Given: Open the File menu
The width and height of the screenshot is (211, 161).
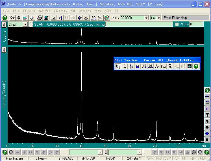Looking at the screenshot, I should [6, 11].
